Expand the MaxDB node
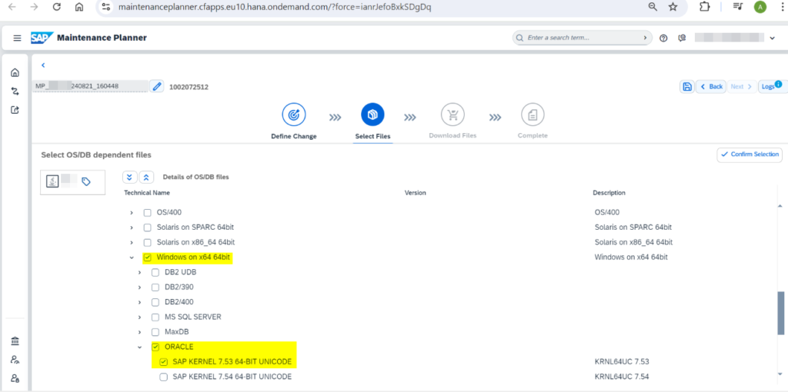This screenshot has height=392, width=788. coord(140,332)
